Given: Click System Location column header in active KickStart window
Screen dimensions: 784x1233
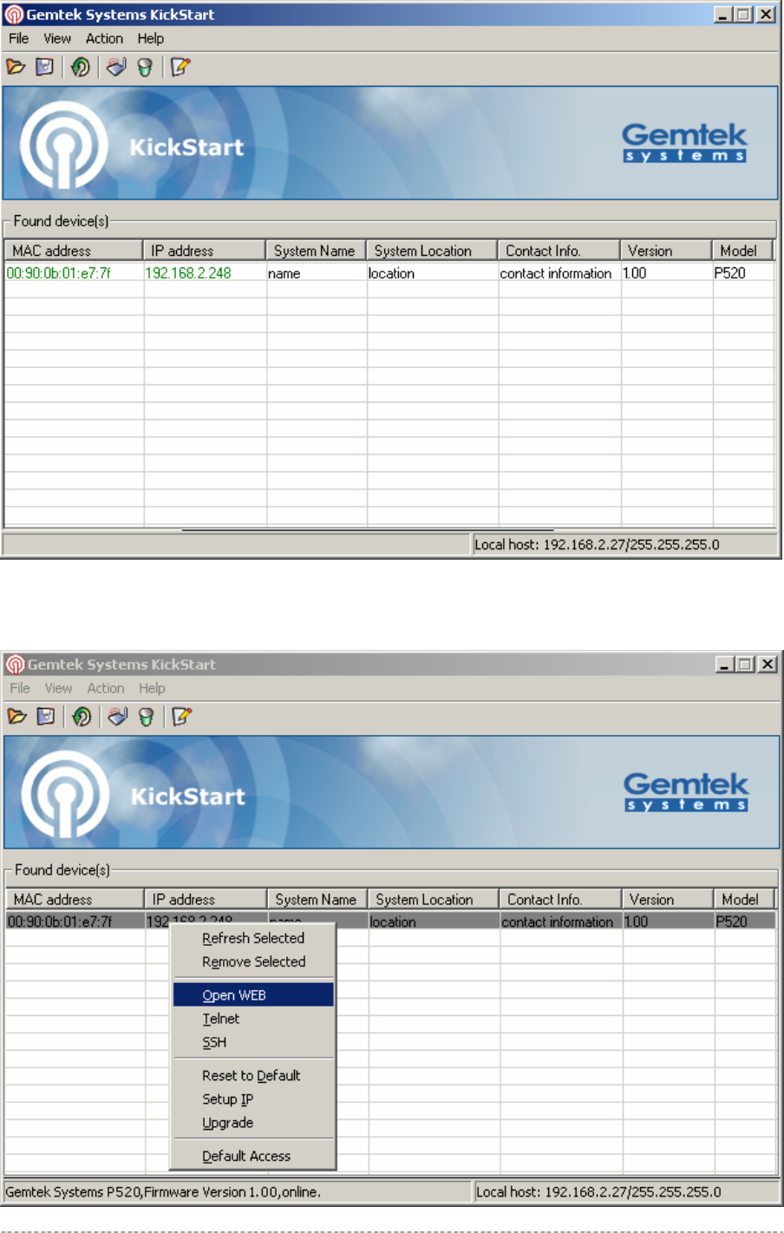Looking at the screenshot, I should click(x=432, y=251).
